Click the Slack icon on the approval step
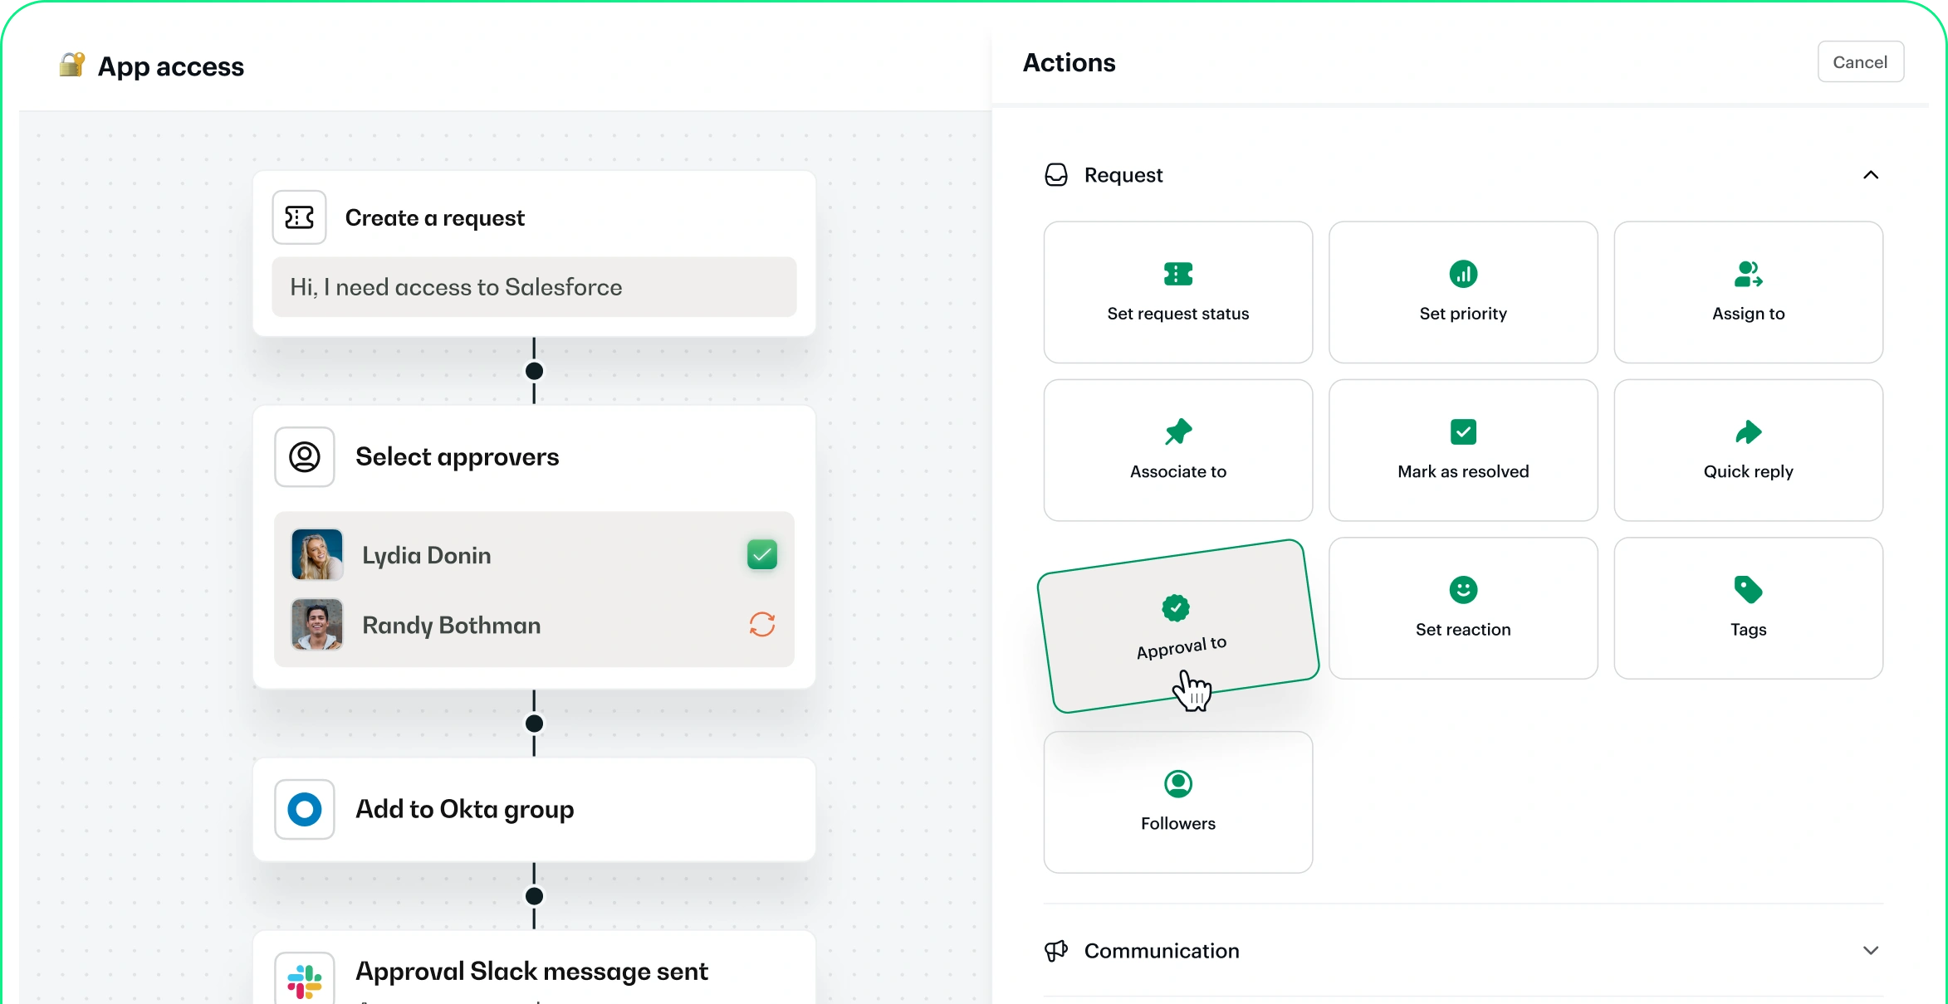The height and width of the screenshot is (1004, 1948). 303,979
